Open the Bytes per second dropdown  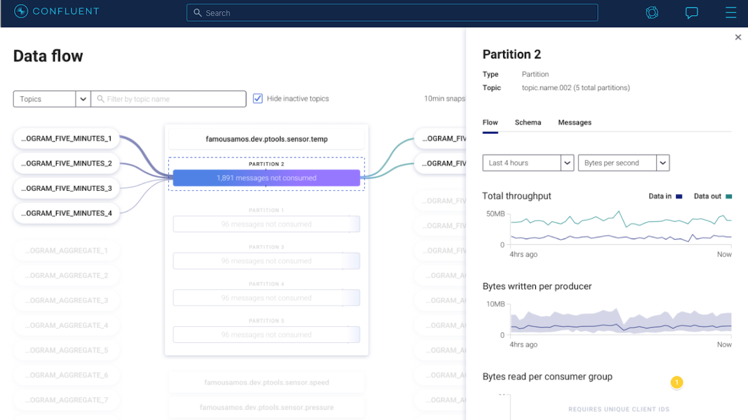[624, 163]
